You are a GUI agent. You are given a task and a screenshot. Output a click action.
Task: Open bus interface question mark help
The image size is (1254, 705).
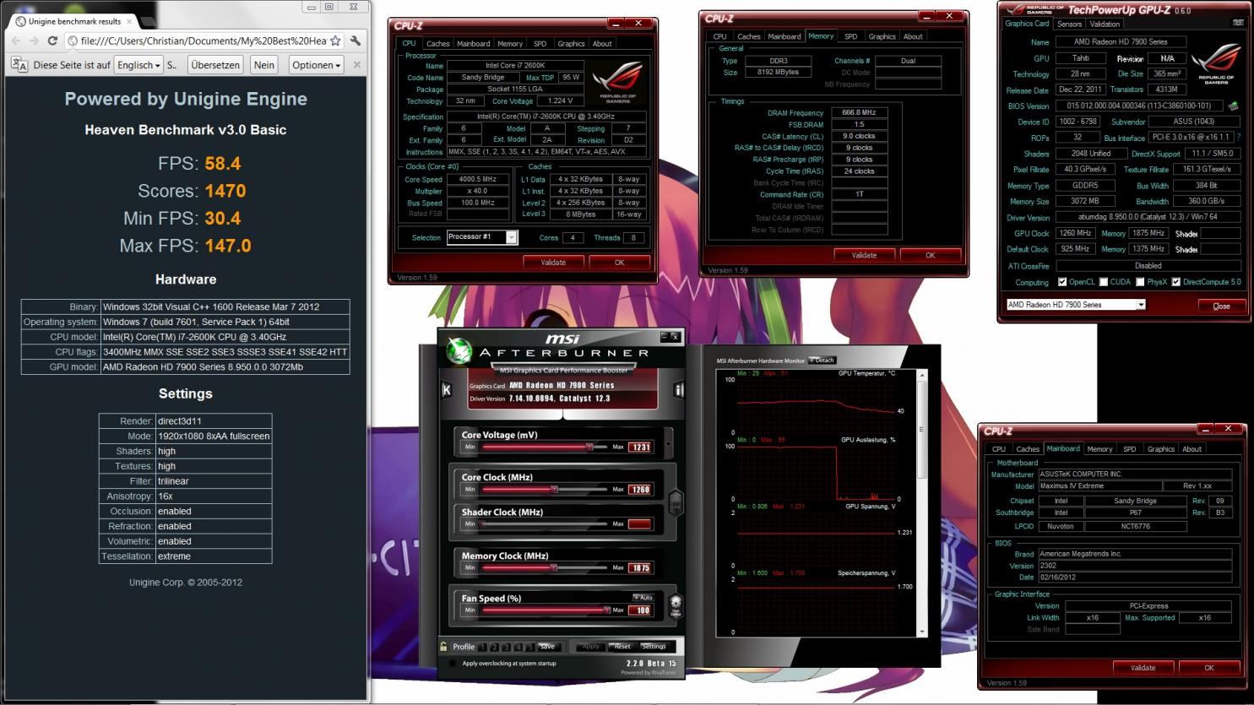[x=1239, y=137]
